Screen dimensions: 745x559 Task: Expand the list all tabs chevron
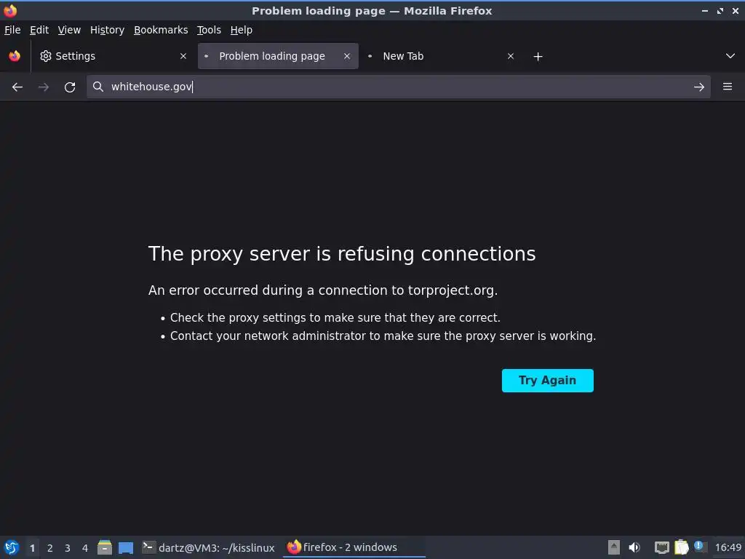point(730,56)
